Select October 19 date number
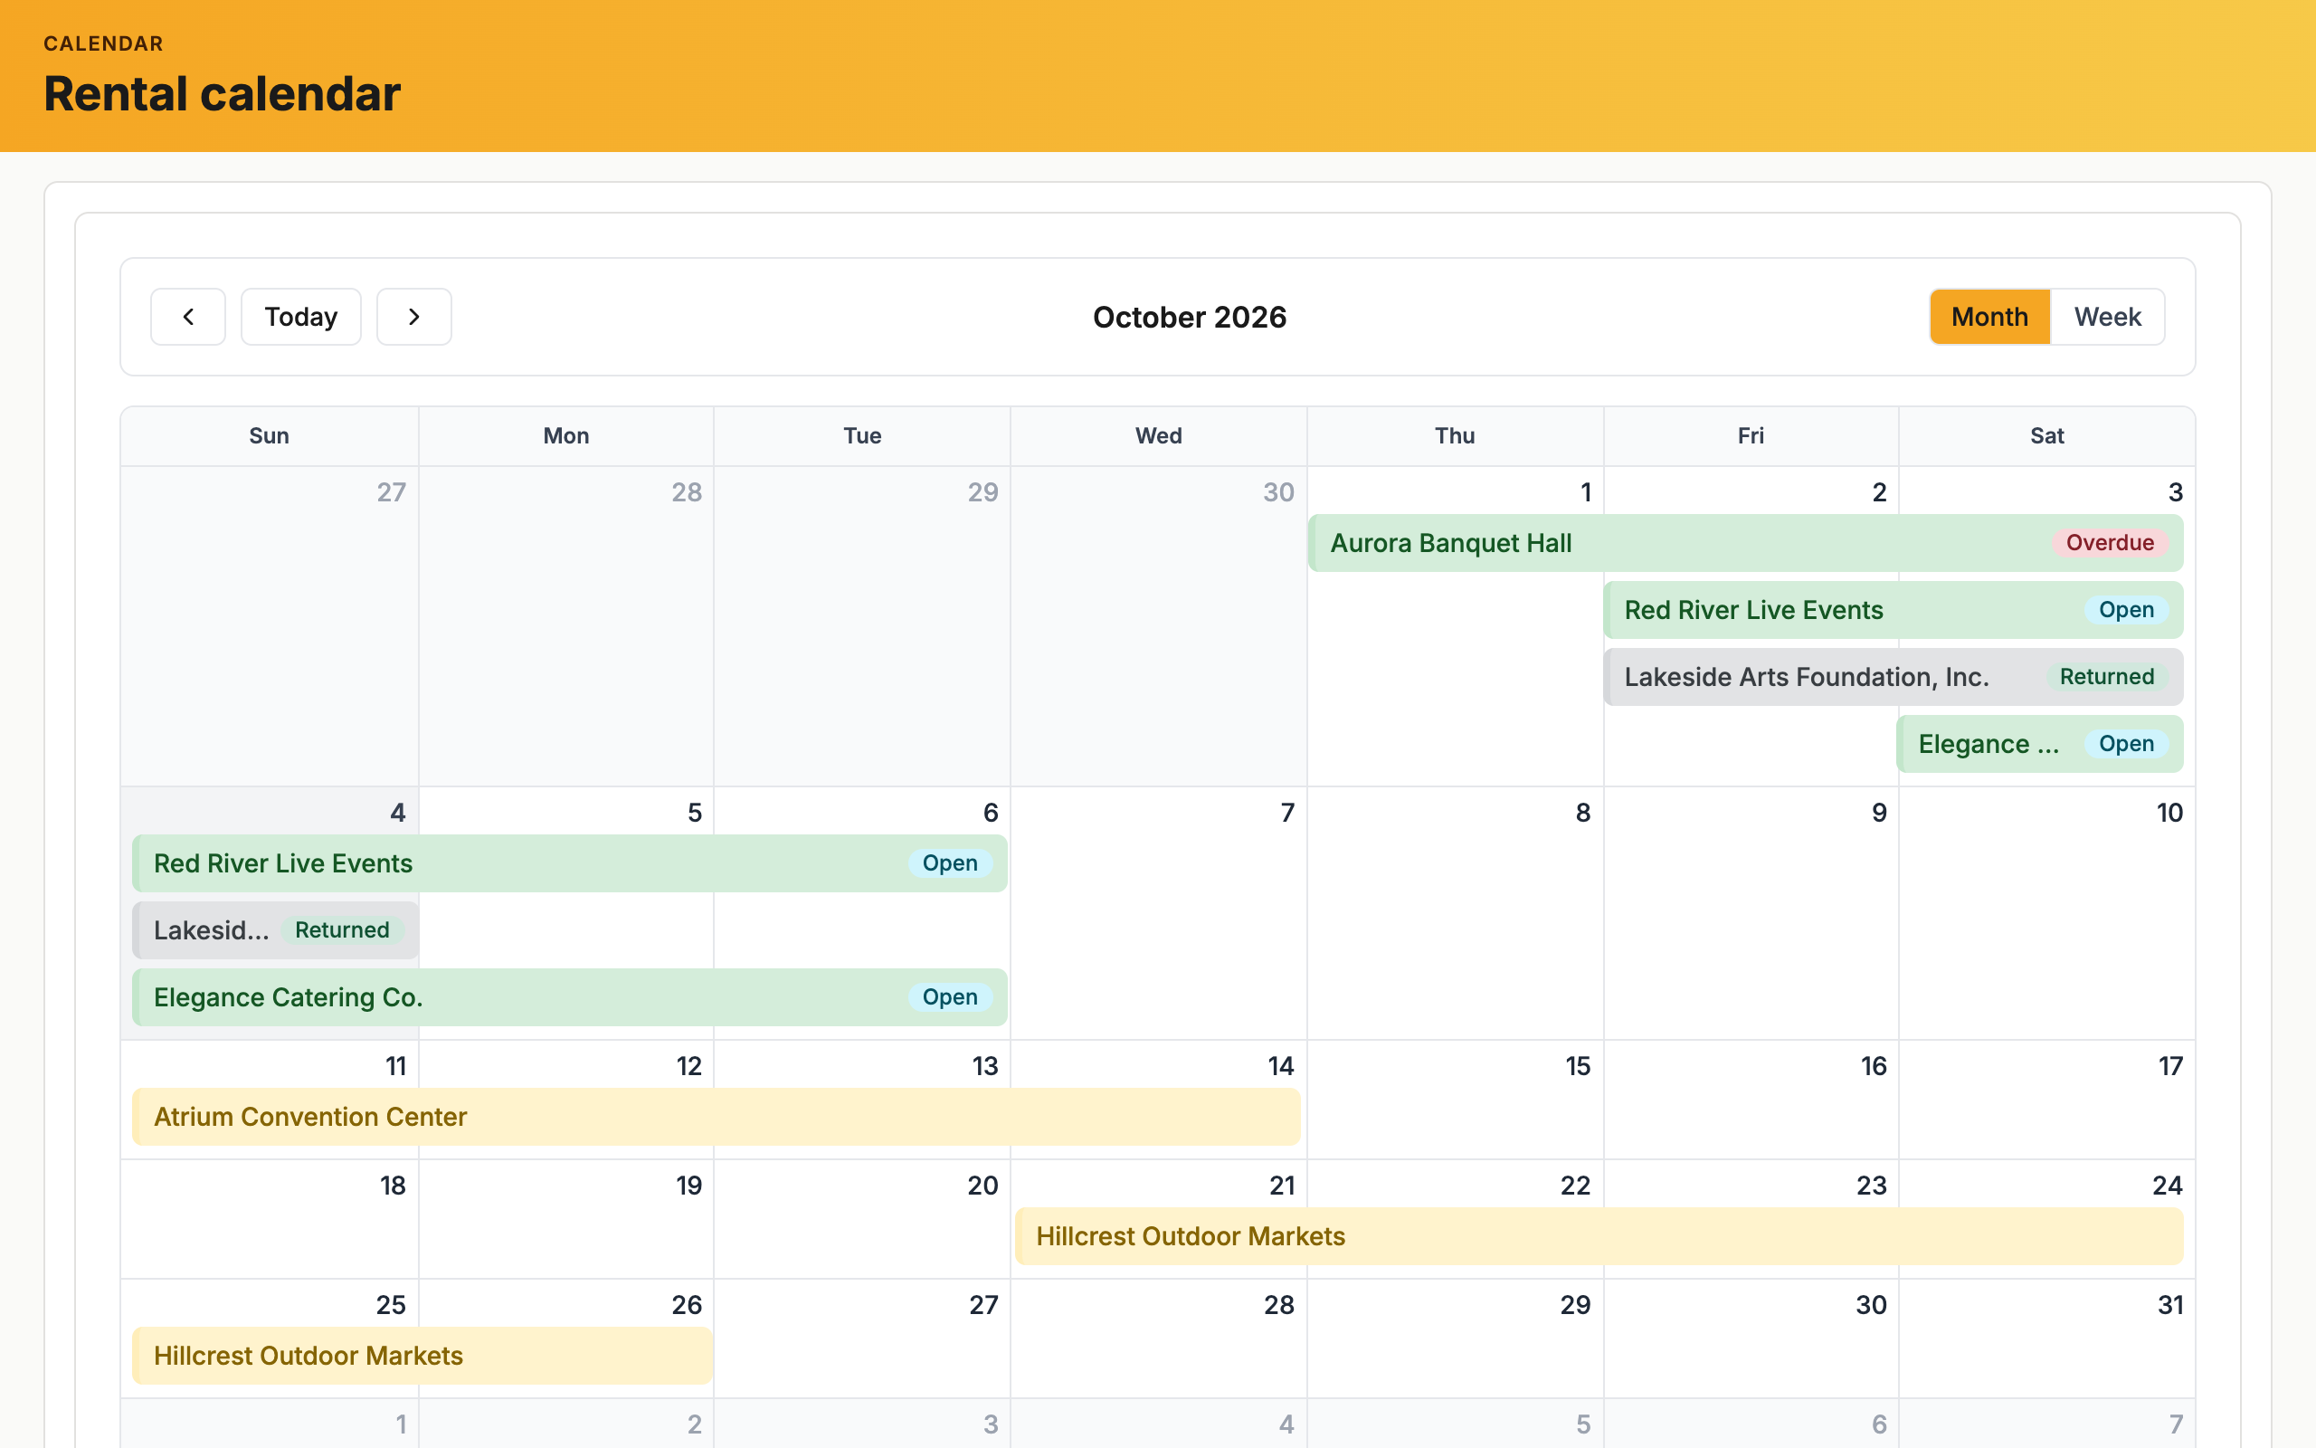2316x1448 pixels. [x=689, y=1186]
